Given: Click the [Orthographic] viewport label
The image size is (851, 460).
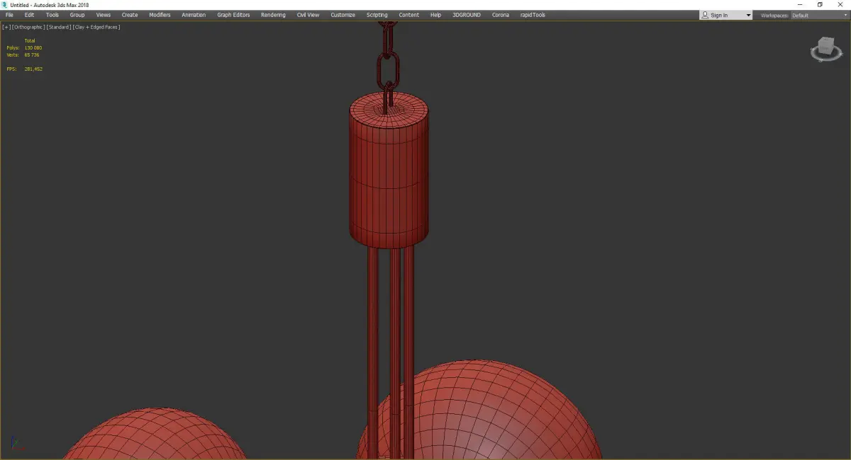Looking at the screenshot, I should tap(28, 27).
